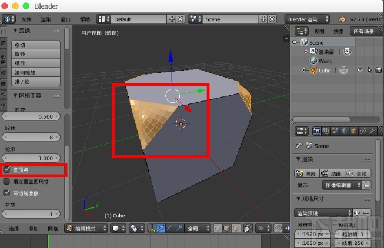The image size is (384, 248).
Task: Enable the 限定覆盖图尺寸 checkbox
Action: (6, 181)
